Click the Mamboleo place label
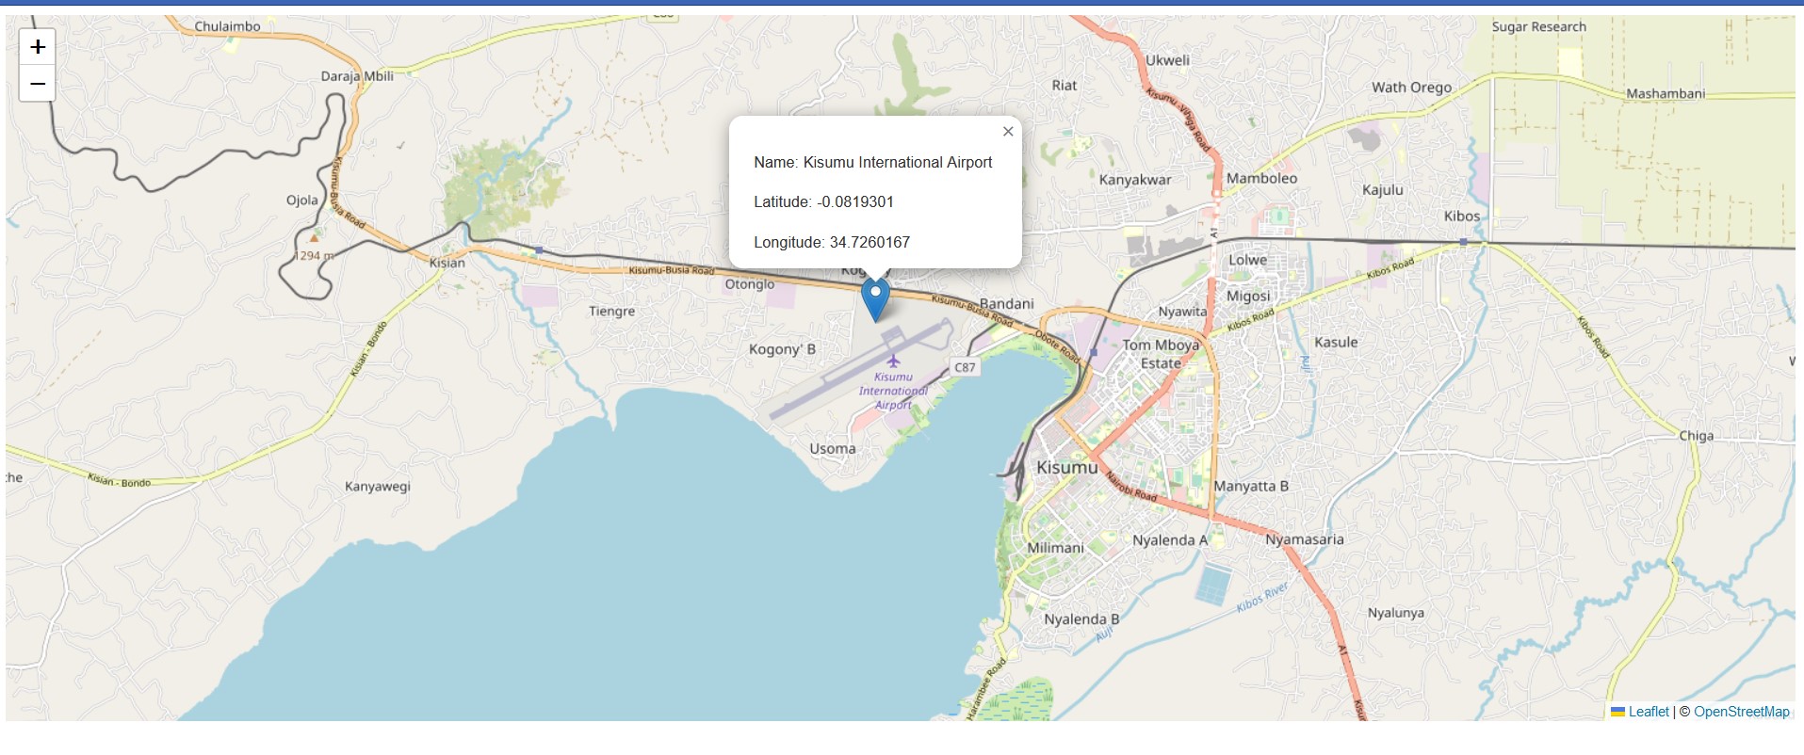This screenshot has height=755, width=1804. pos(1261,179)
